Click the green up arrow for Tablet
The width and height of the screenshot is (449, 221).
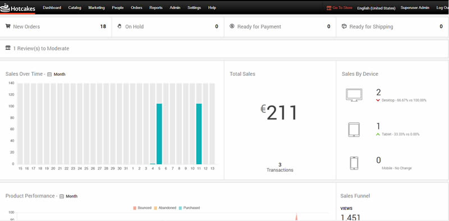[x=378, y=134]
